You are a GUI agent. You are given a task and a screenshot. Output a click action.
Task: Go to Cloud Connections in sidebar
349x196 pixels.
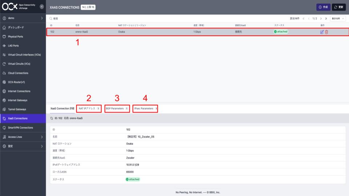click(x=18, y=73)
